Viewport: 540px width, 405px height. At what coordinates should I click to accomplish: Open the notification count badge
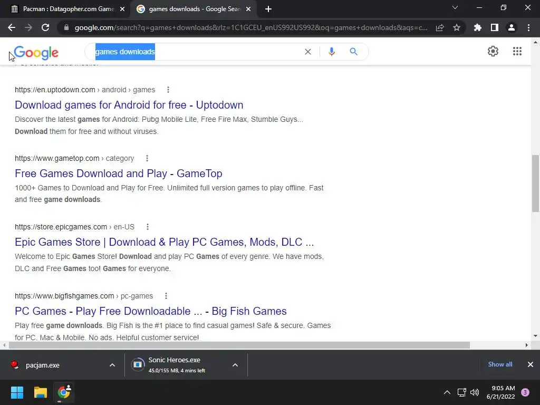pos(525,392)
